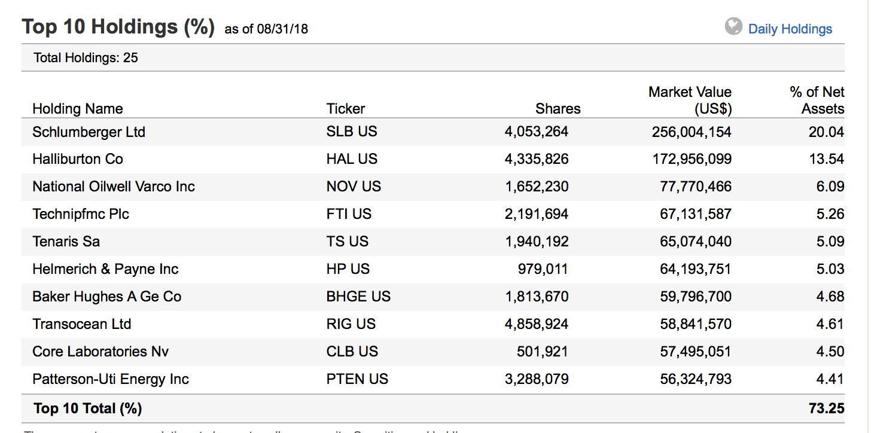Click the Helmerich & Payne Inc holding name
This screenshot has width=871, height=433.
pyautogui.click(x=105, y=269)
